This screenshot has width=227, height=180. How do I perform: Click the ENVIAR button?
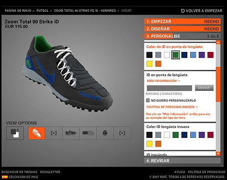(x=204, y=88)
